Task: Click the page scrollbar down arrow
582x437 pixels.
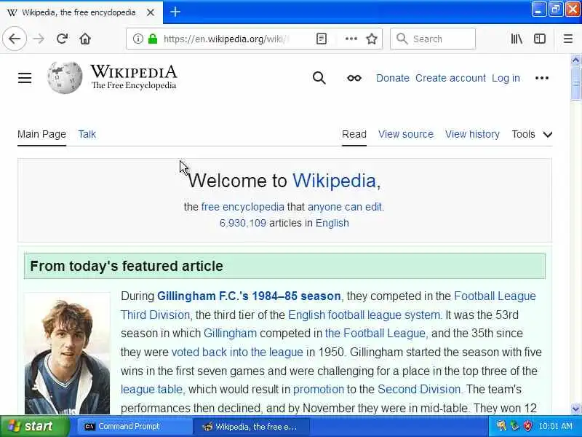Action: (575, 409)
